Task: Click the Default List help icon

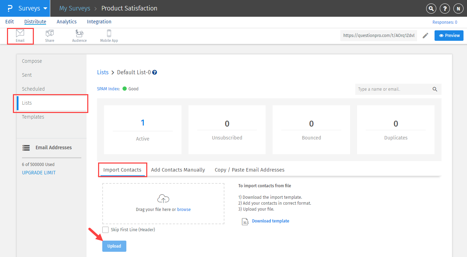Action: pos(155,73)
